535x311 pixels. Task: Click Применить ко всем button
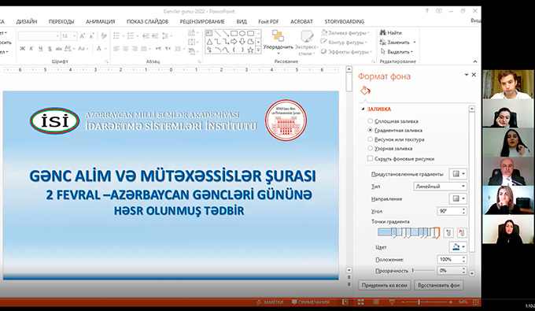[x=385, y=285]
